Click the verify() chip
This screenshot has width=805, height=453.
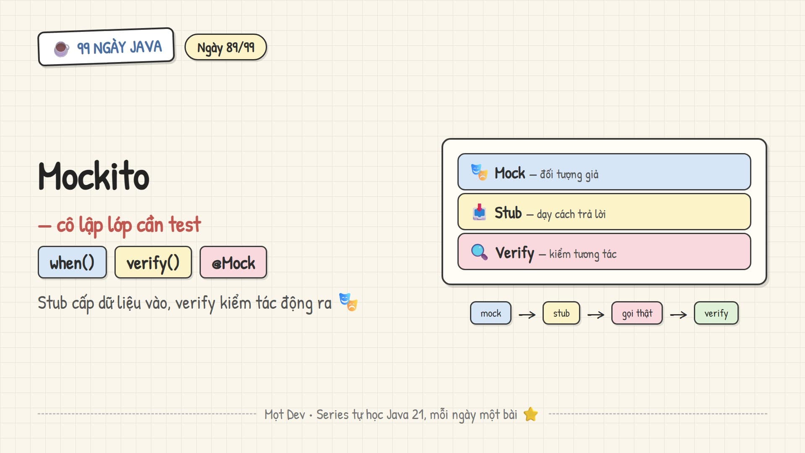click(x=153, y=263)
